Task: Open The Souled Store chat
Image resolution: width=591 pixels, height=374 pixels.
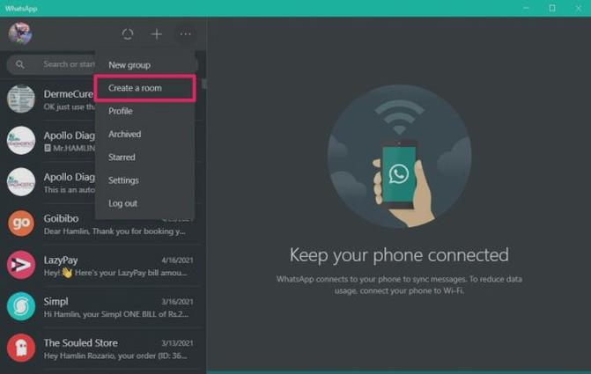Action: (x=103, y=348)
